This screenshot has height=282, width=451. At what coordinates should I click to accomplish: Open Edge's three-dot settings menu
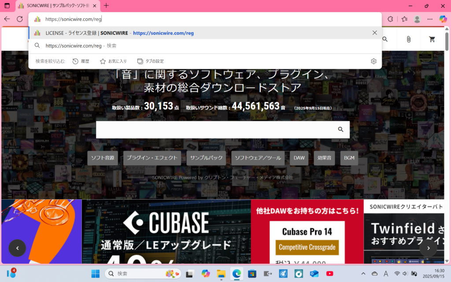point(430,19)
